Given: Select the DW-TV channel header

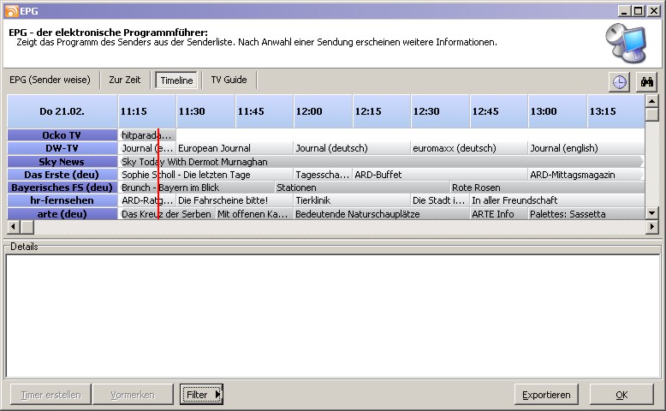Looking at the screenshot, I should (x=62, y=148).
